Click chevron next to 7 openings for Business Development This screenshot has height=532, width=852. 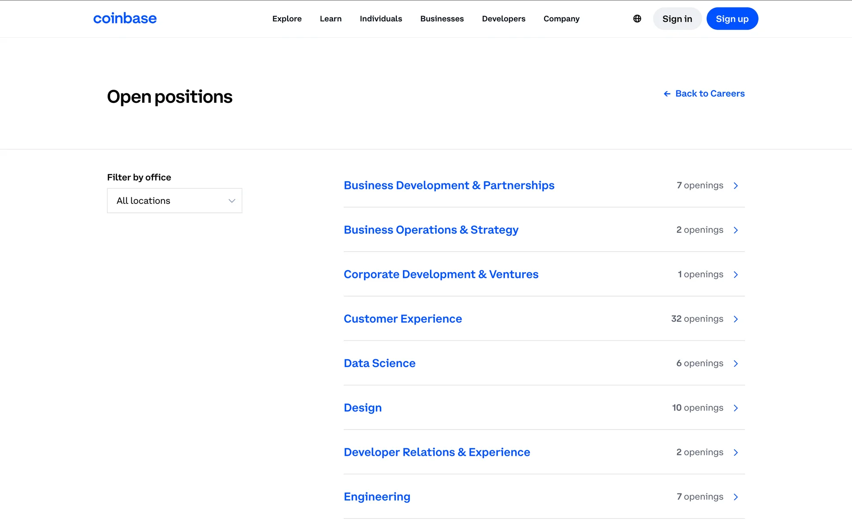tap(736, 186)
